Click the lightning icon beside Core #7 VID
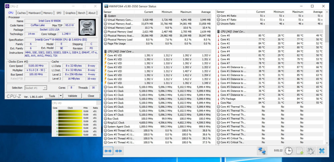This screenshot has height=162, width=334. pyautogui.click(x=105, y=83)
